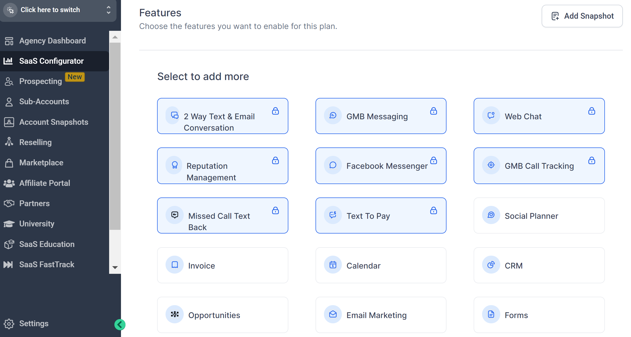Click the University graduation cap icon

(9, 224)
